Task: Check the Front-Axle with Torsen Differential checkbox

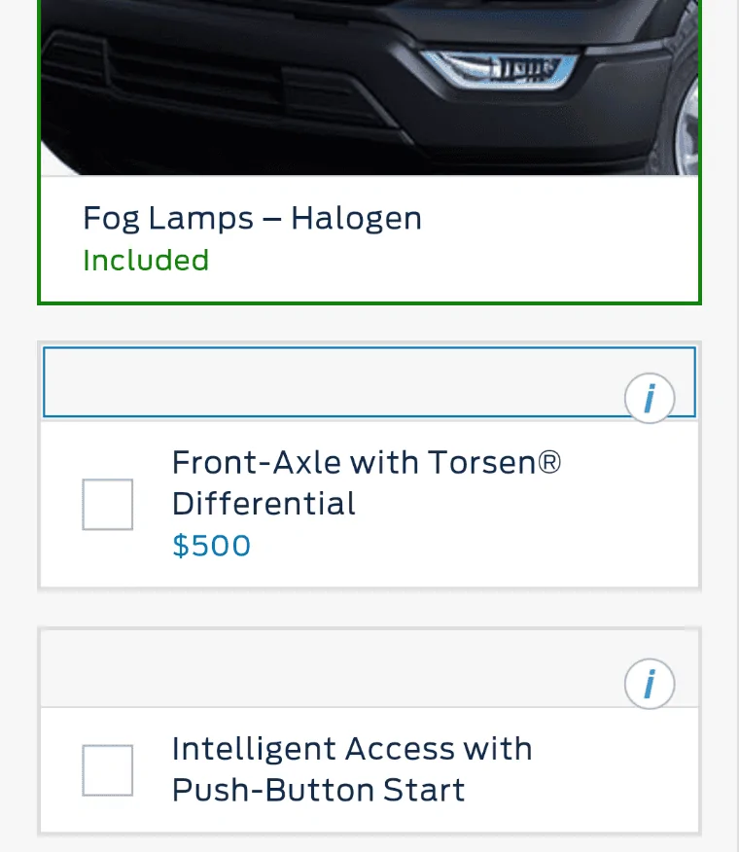Action: coord(107,504)
